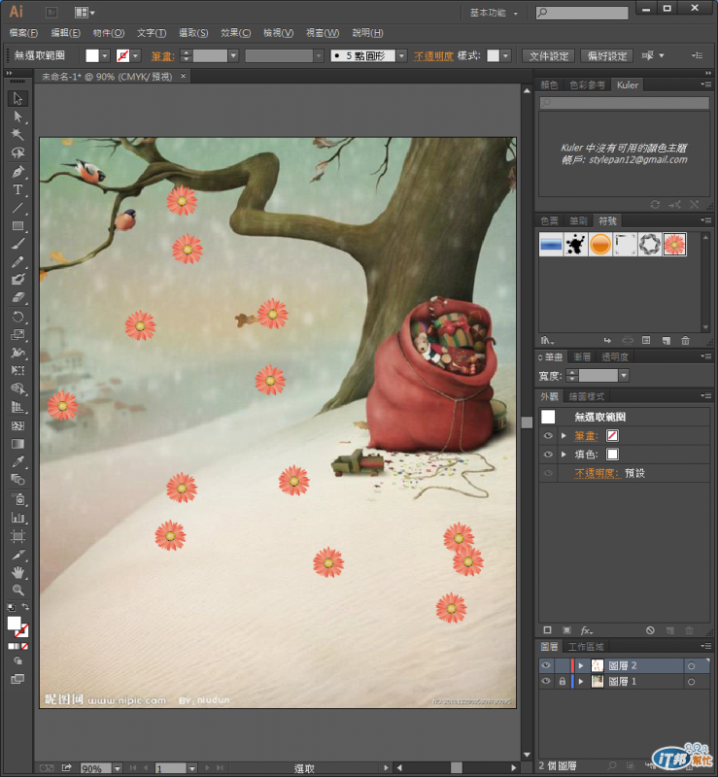
Task: Switch to the 工作區域 artboards tab
Action: (x=586, y=647)
